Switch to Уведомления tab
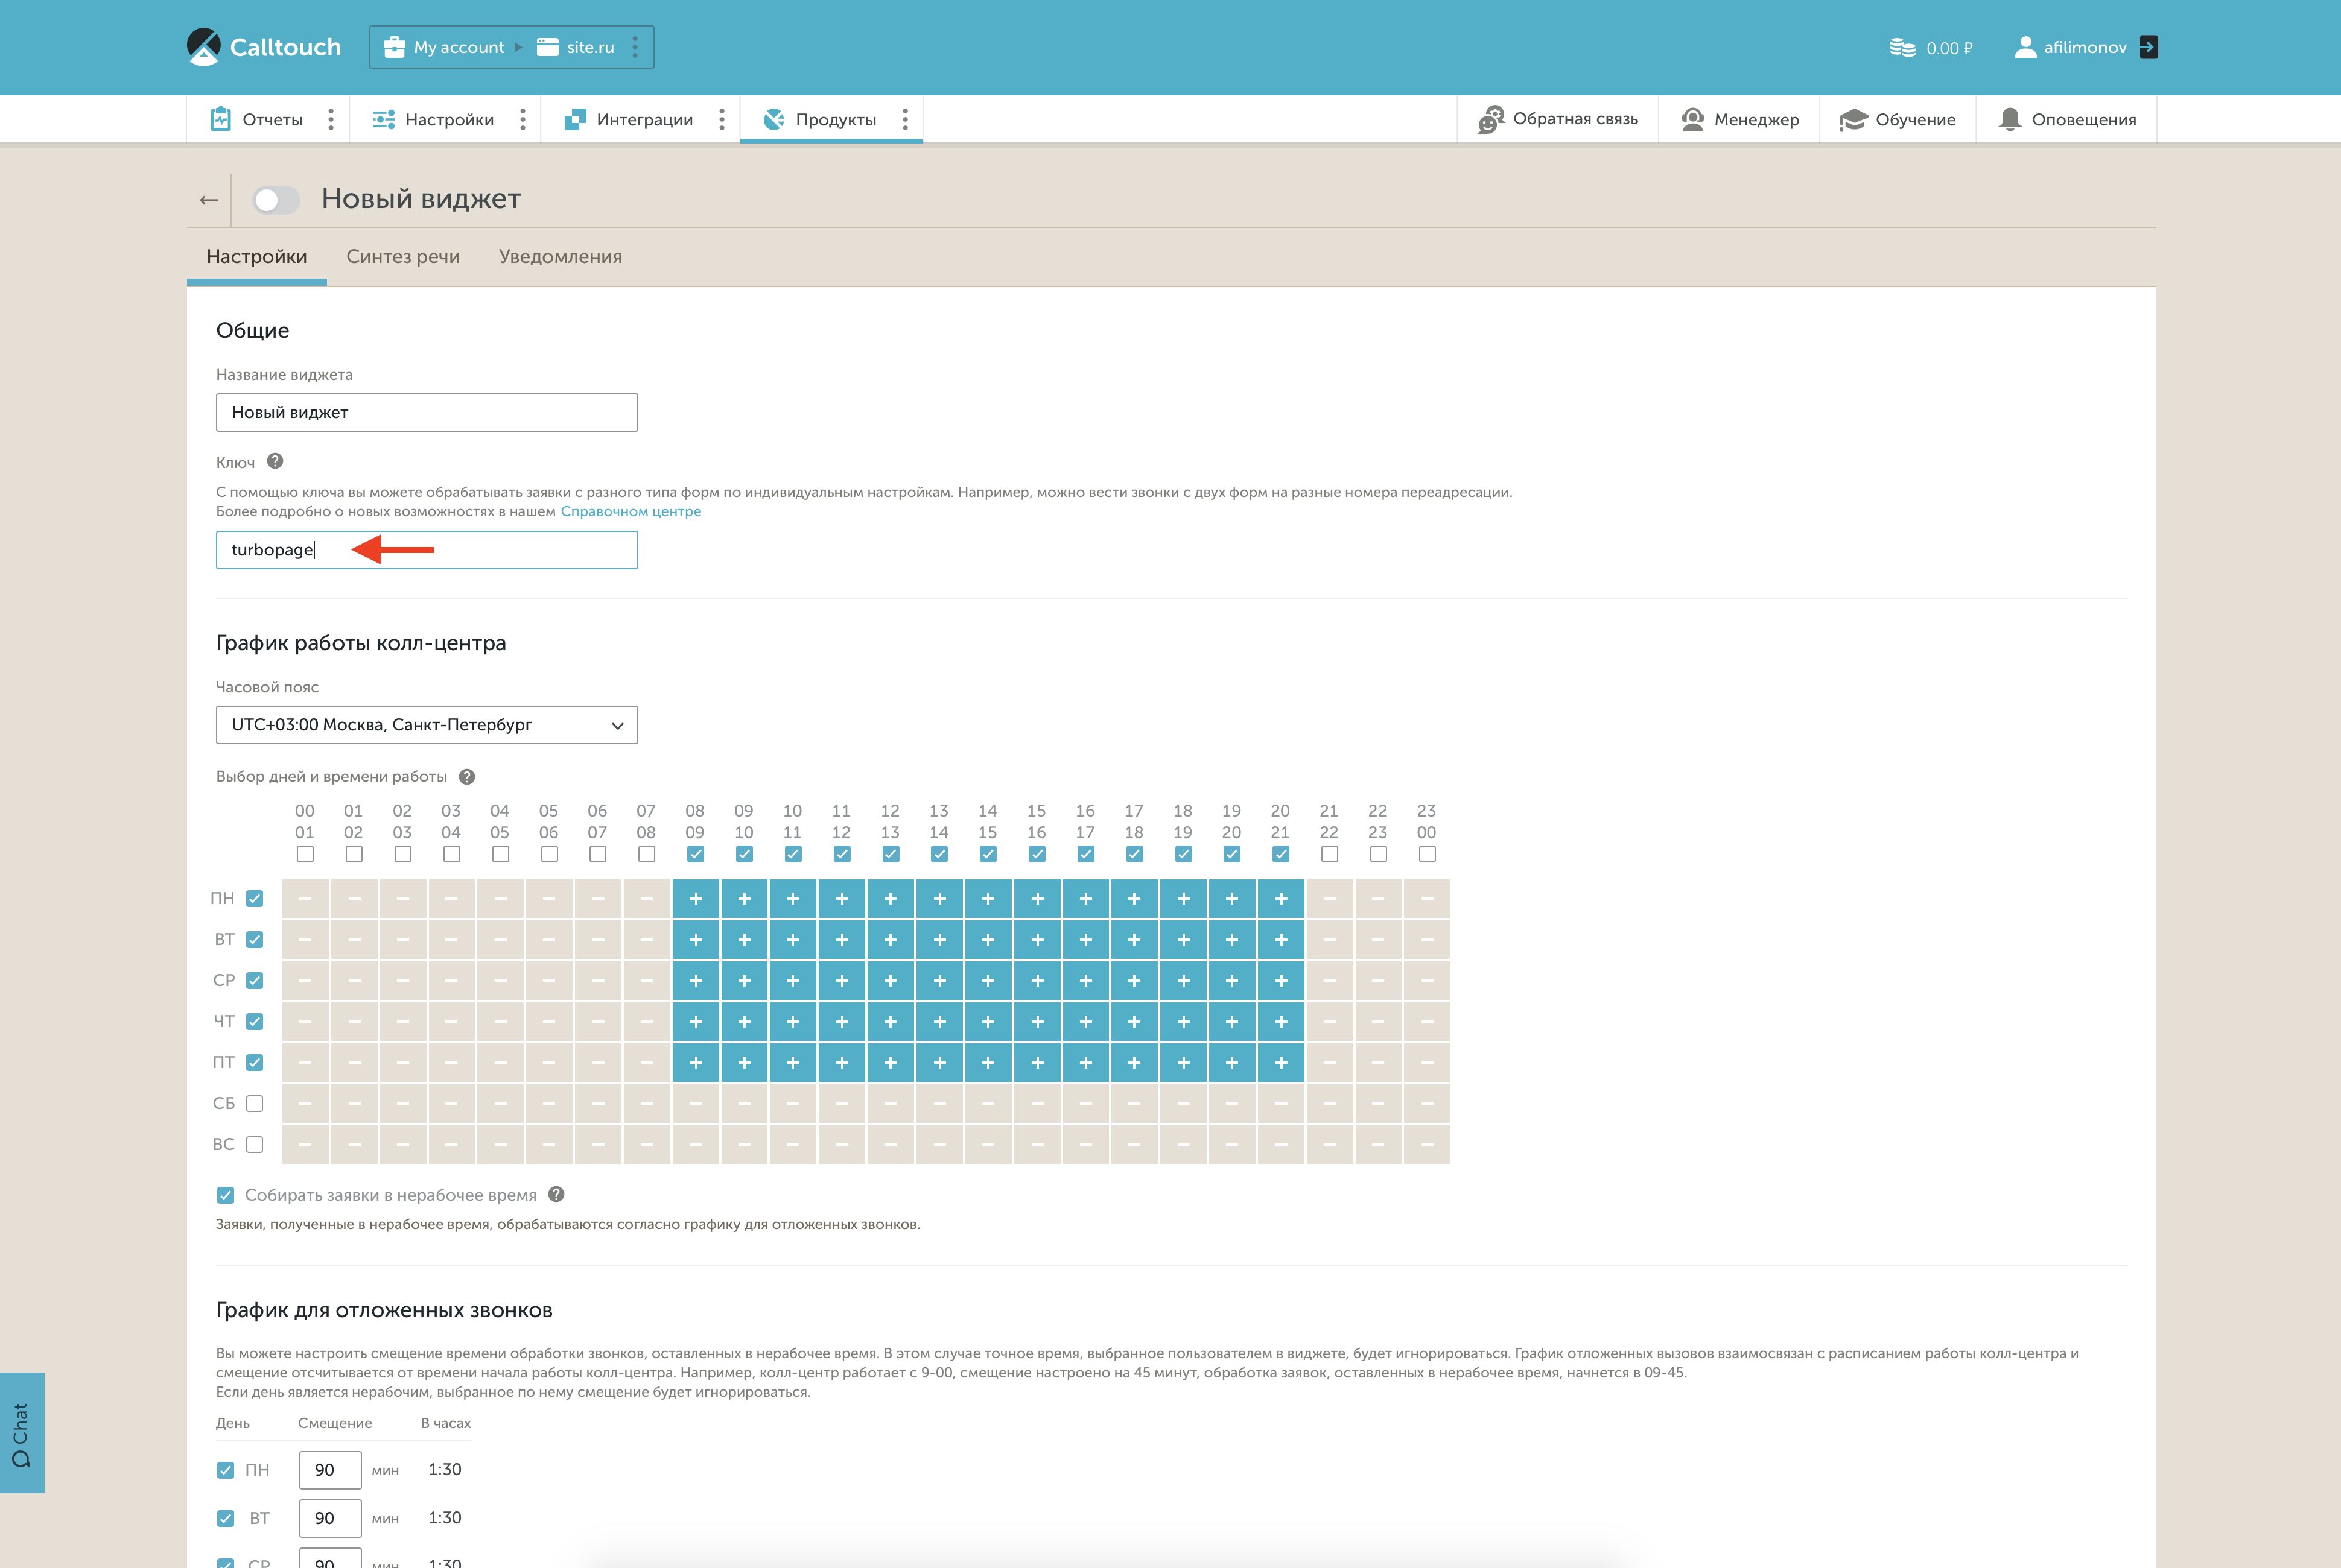The image size is (2341, 1568). pos(561,257)
